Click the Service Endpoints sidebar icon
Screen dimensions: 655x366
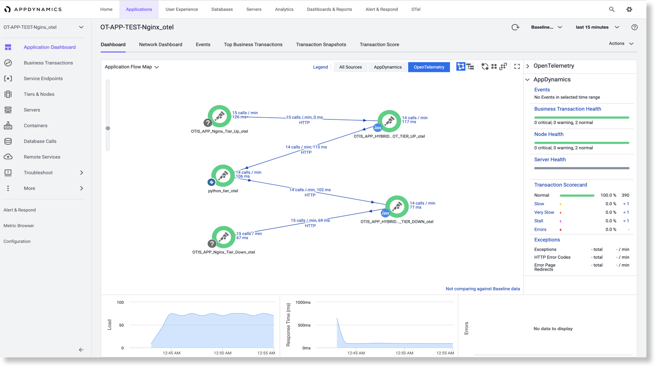8,78
